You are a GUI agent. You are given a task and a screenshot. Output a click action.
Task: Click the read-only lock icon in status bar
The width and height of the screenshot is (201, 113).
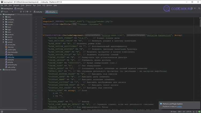[193, 112]
